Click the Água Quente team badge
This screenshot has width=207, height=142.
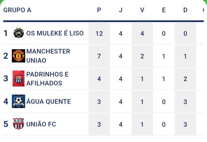click(18, 101)
